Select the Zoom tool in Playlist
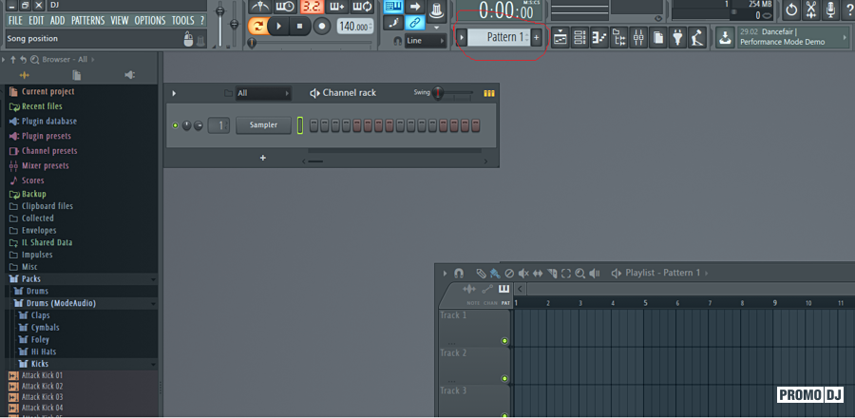This screenshot has height=418, width=855. (579, 274)
